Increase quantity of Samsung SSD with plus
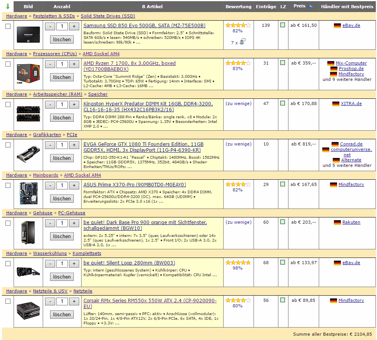Image resolution: width=377 pixels, height=340 pixels. coord(74,26)
